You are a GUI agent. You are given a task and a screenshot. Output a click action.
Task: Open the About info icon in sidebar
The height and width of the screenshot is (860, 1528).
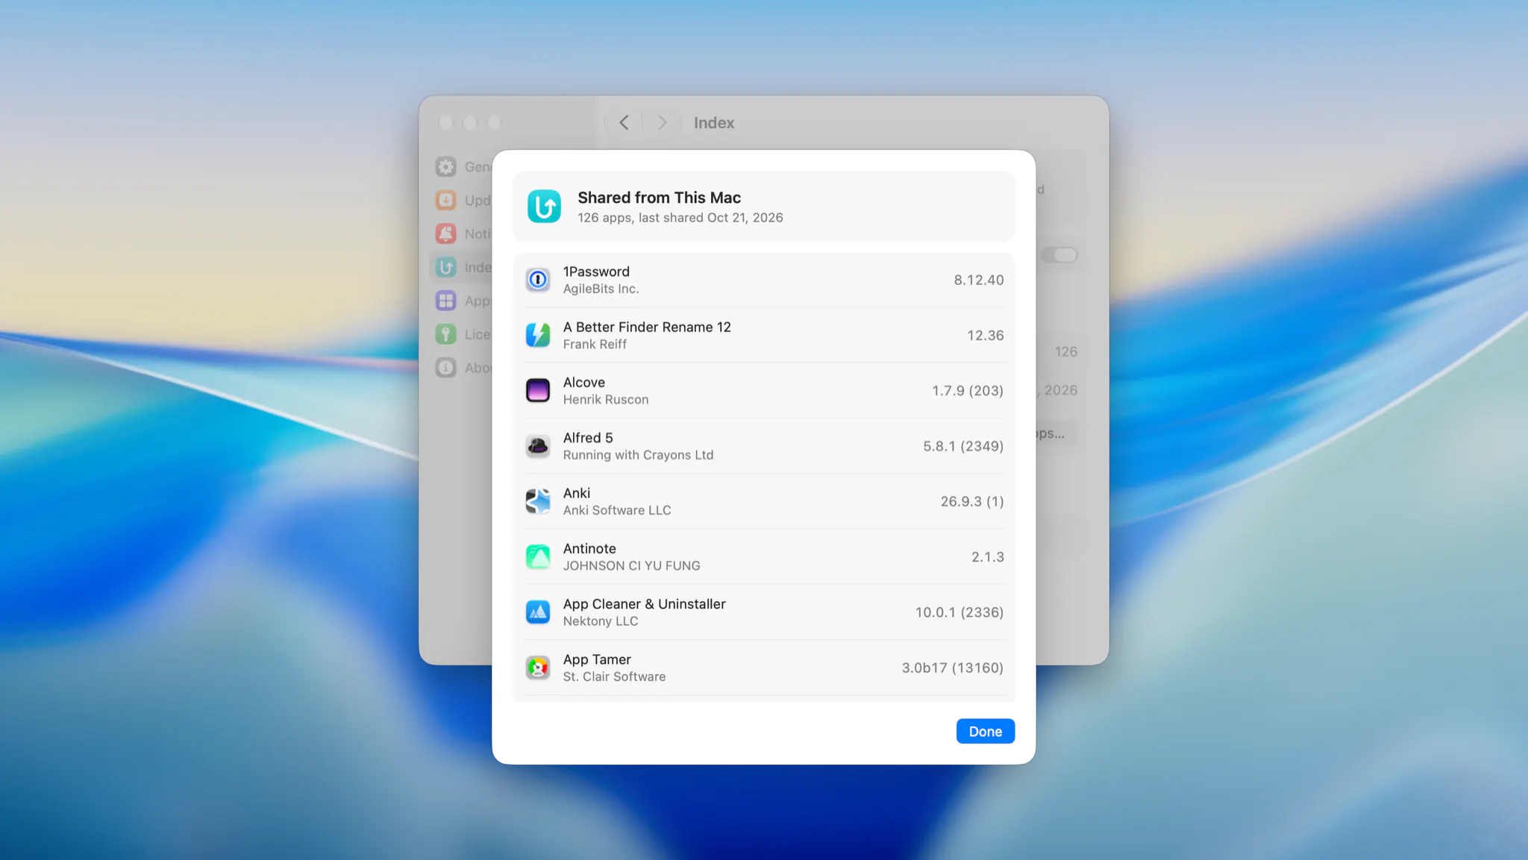click(x=445, y=368)
